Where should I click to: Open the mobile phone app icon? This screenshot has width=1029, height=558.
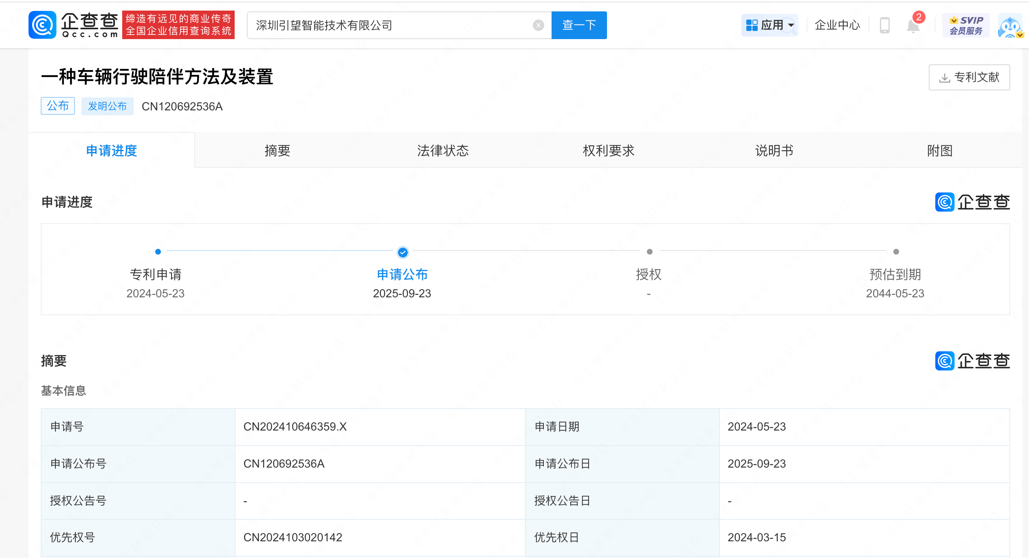(884, 25)
